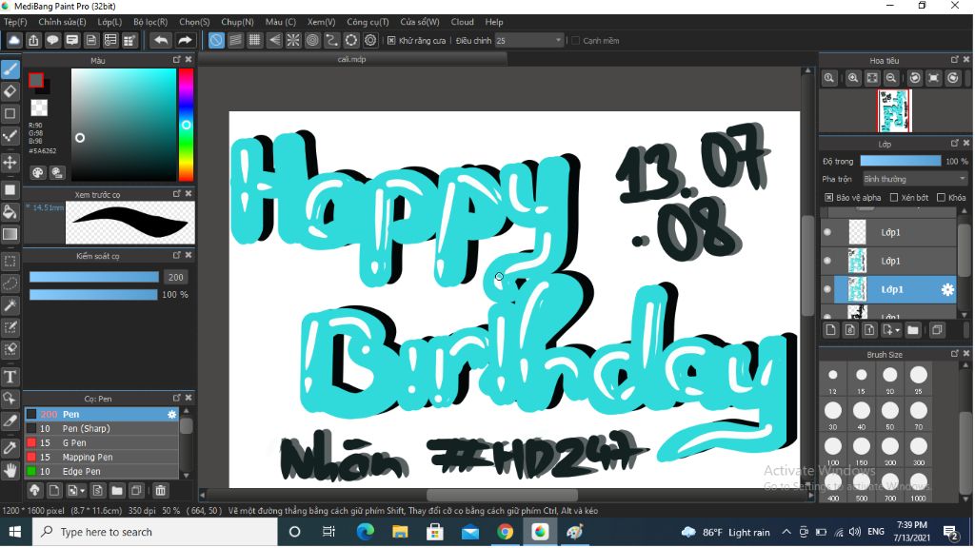The height and width of the screenshot is (548, 975).
Task: Enable the concentric circle snap
Action: 312,40
